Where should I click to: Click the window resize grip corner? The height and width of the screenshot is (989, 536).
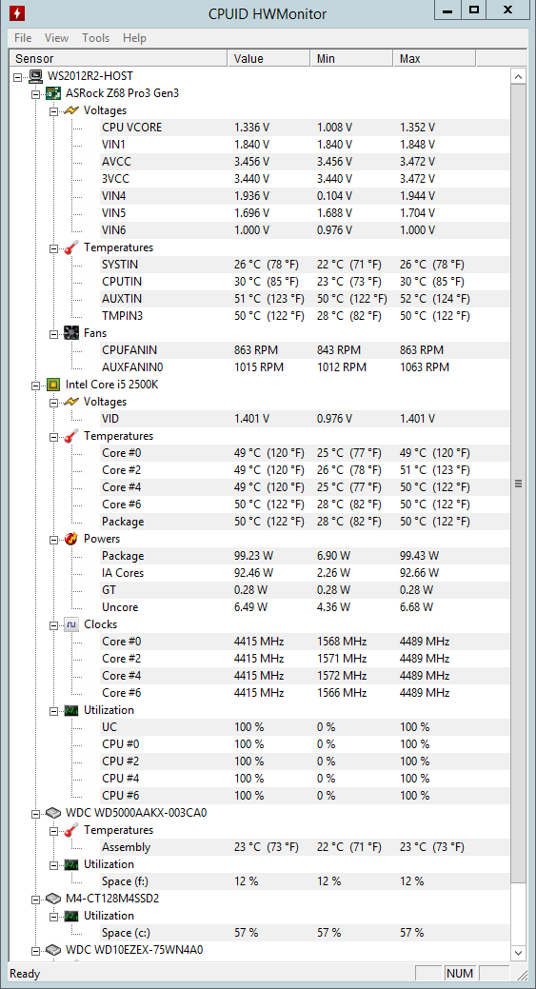click(x=522, y=976)
